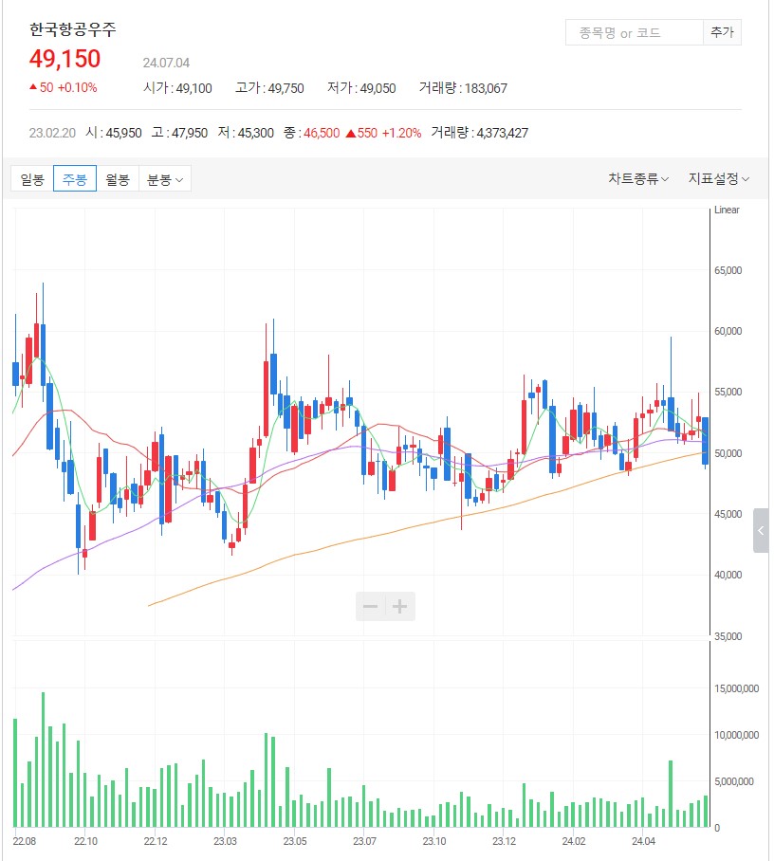Select the 23.03 date on the time axis
The height and width of the screenshot is (861, 774).
(x=225, y=841)
